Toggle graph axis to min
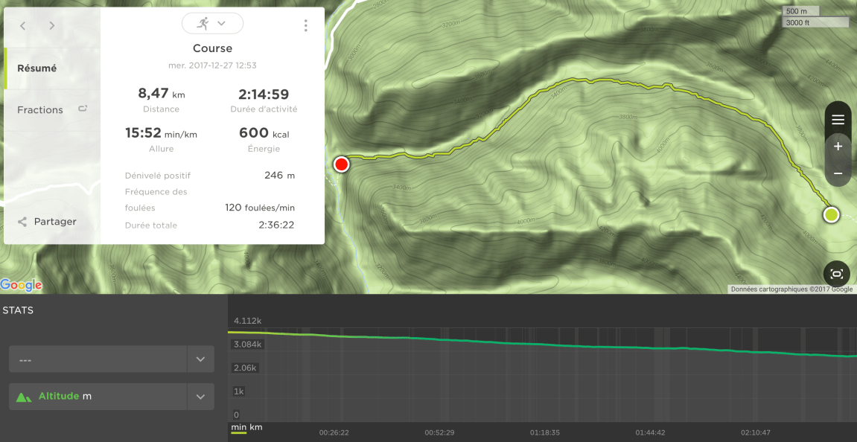Viewport: 857px width, 442px height. click(239, 426)
